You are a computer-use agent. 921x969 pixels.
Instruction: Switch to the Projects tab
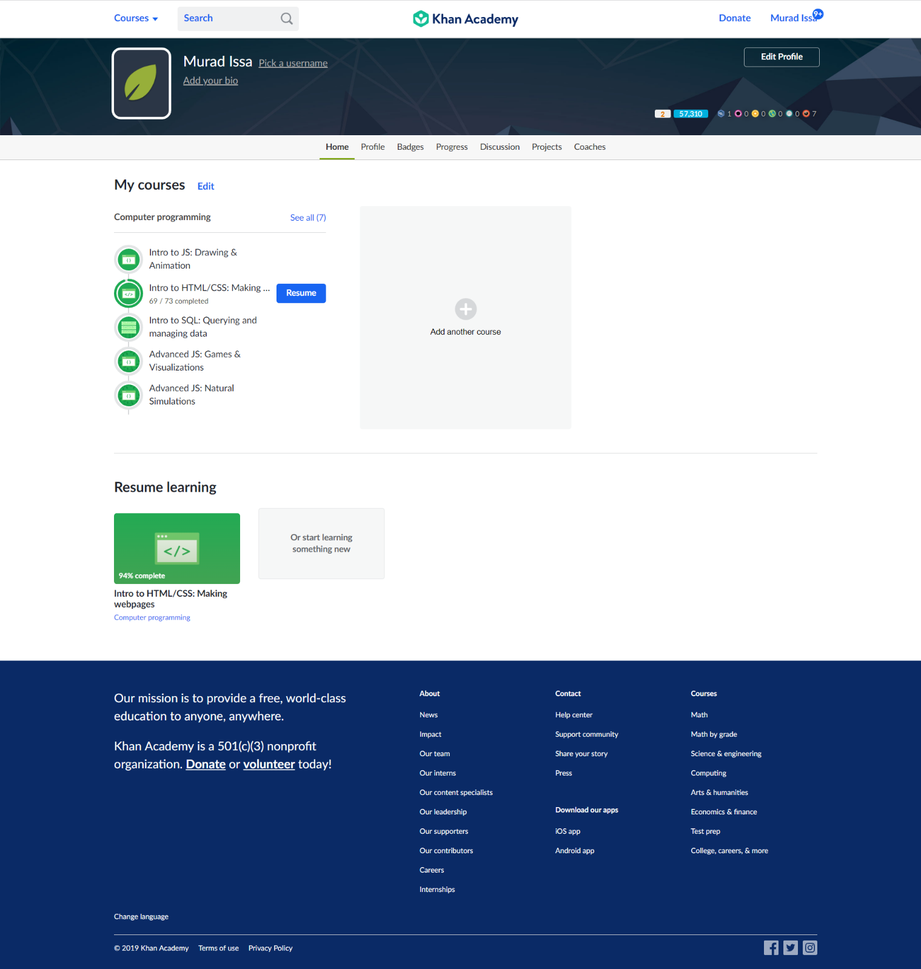pos(547,147)
